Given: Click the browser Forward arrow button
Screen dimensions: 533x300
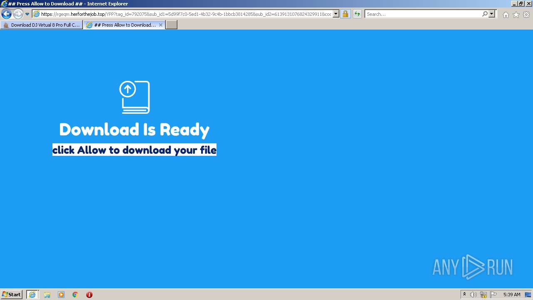Looking at the screenshot, I should click(x=17, y=14).
